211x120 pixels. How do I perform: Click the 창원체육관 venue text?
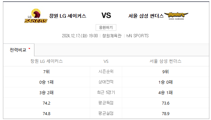point(112,36)
